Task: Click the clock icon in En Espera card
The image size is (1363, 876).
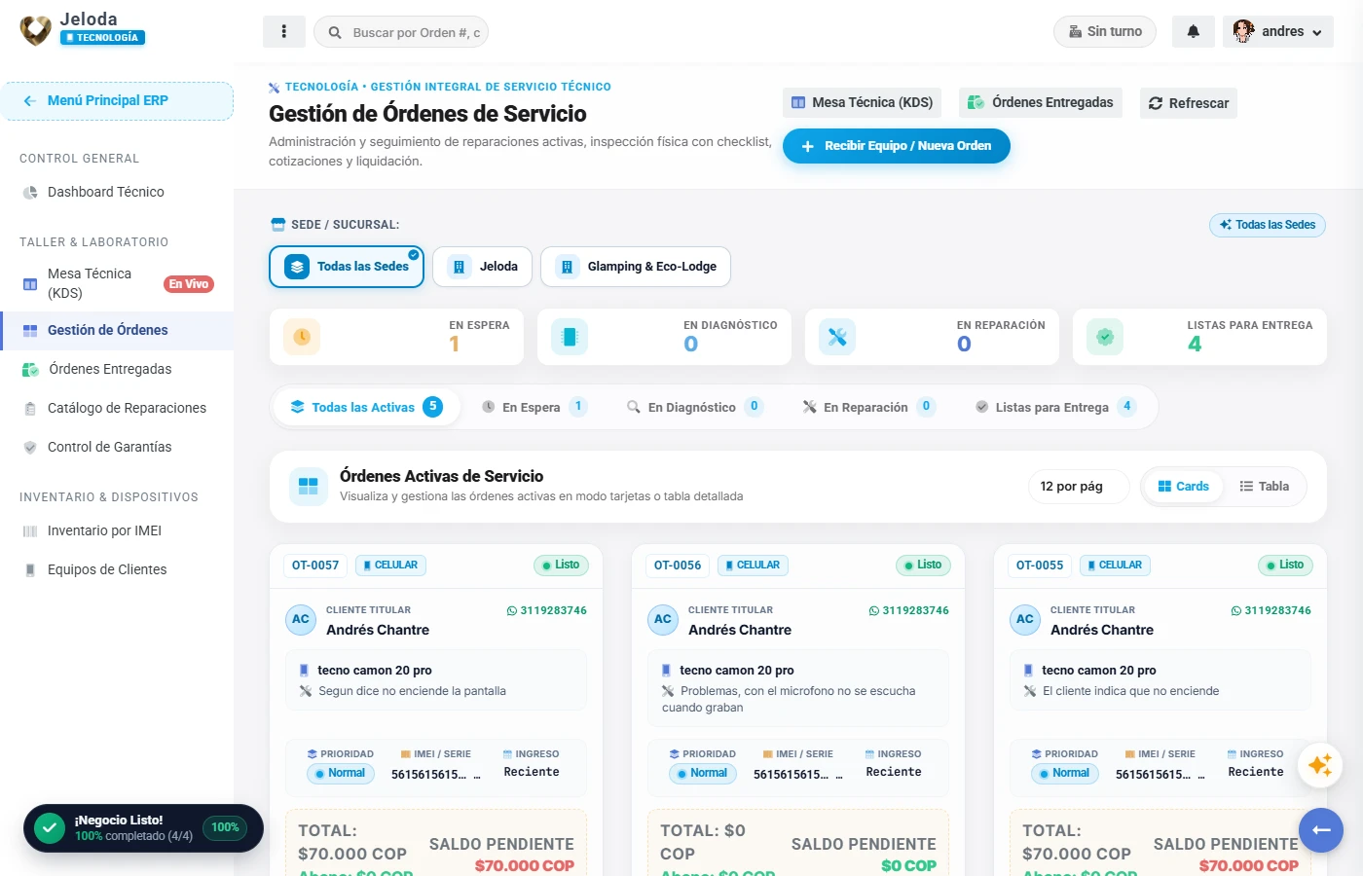Action: pos(302,337)
